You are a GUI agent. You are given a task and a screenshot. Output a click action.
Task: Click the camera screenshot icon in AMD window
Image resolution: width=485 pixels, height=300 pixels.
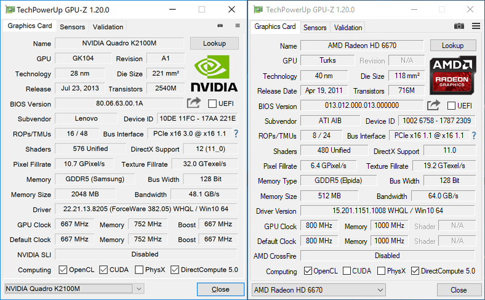pos(459,26)
